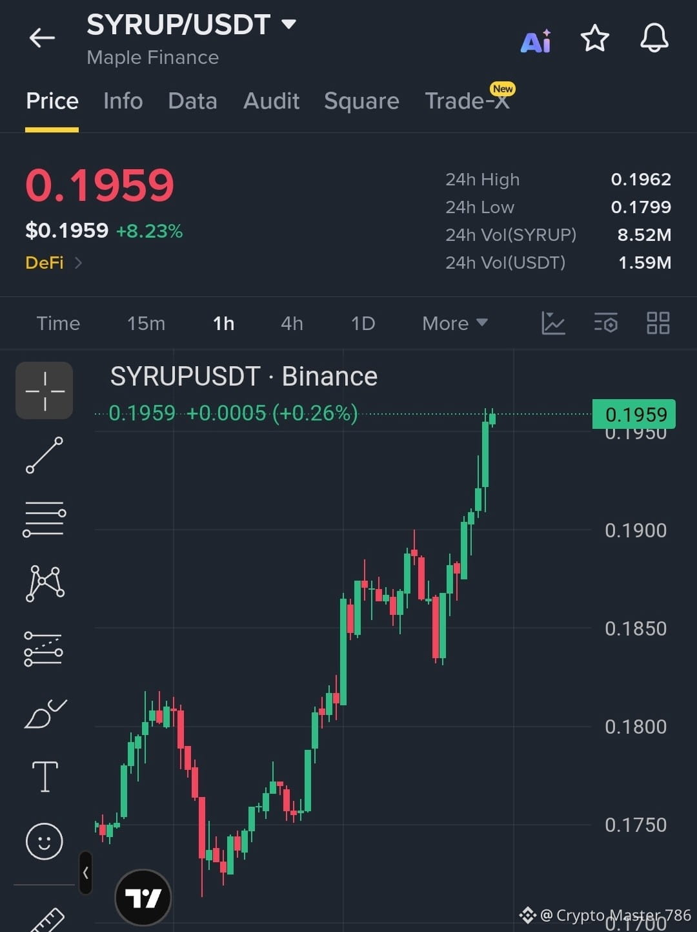
Task: Open chart settings icon
Action: tap(605, 323)
